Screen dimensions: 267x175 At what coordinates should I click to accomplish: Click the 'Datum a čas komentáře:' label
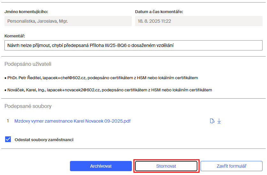pos(159,12)
